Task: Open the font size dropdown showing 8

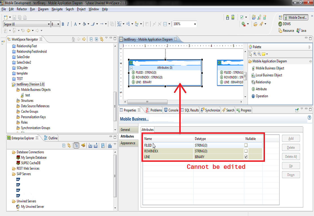Action: point(58,24)
